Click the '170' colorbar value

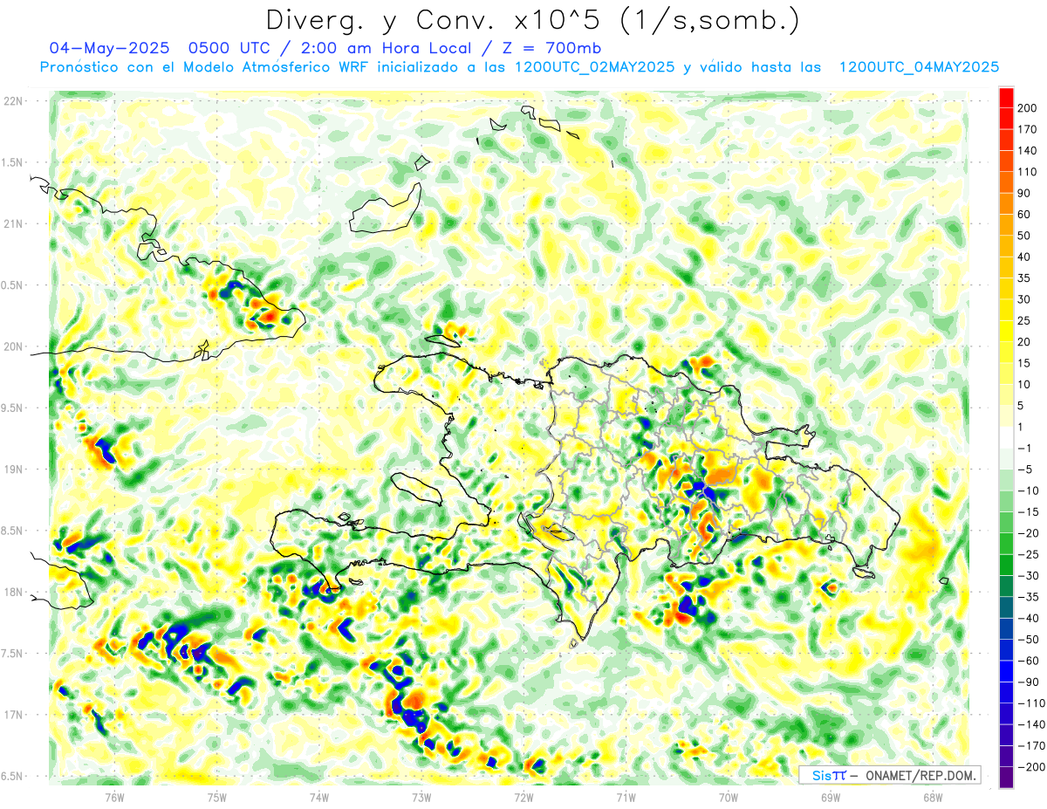point(1027,129)
